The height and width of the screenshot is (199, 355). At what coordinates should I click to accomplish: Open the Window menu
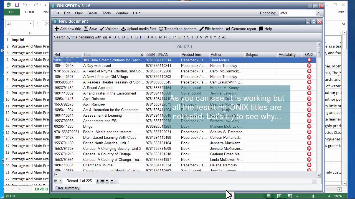click(x=122, y=13)
